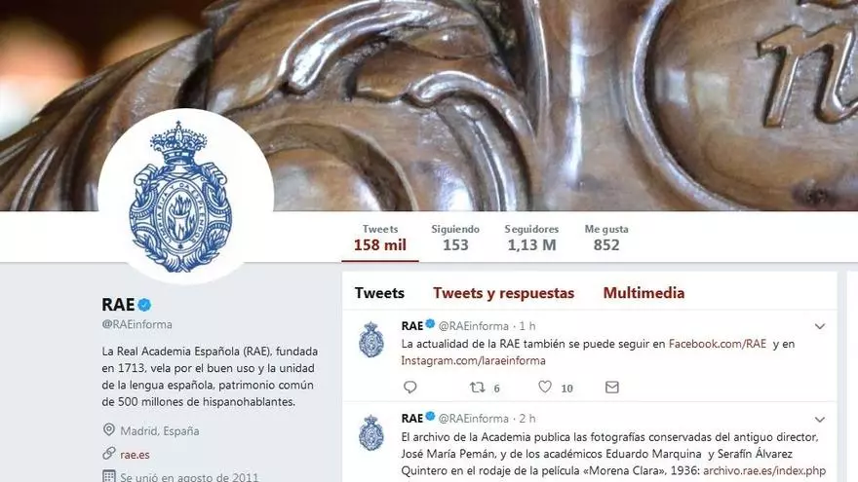Expand options chevron on the first tweet
Screen dimensions: 858x482
pos(819,326)
